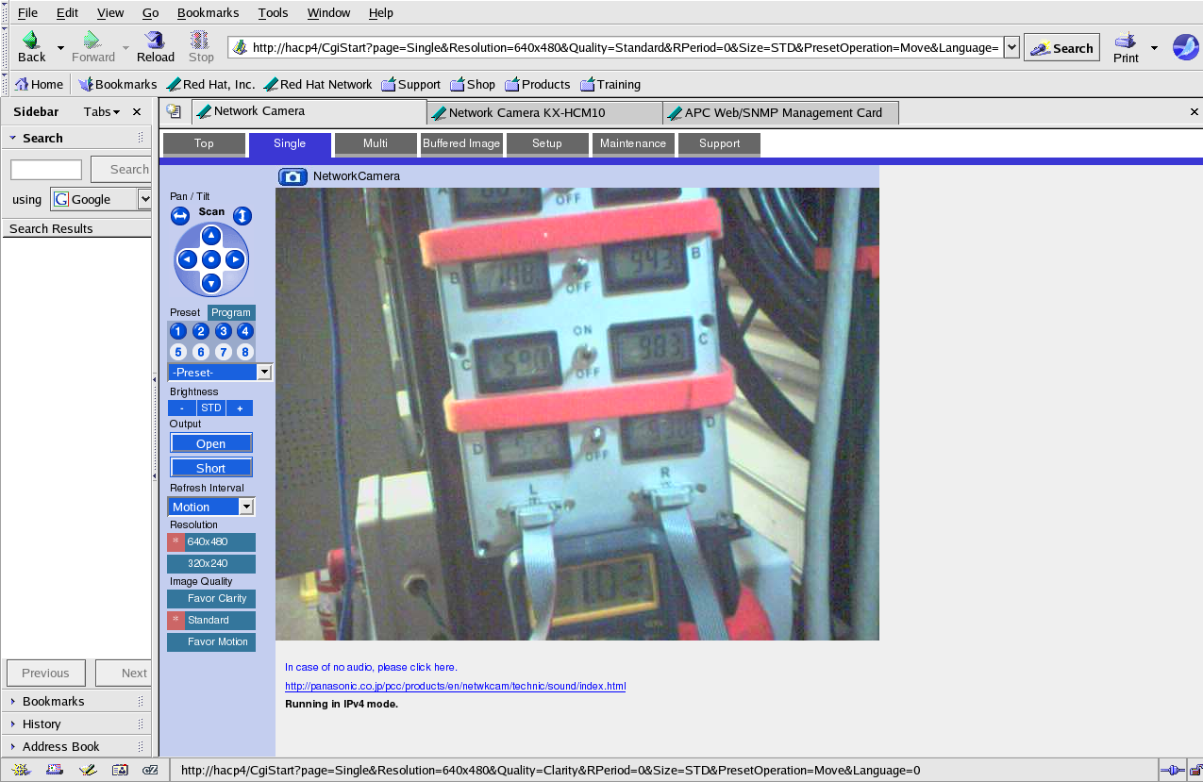This screenshot has width=1203, height=782.
Task: Go to camera preset 6
Action: tap(201, 352)
